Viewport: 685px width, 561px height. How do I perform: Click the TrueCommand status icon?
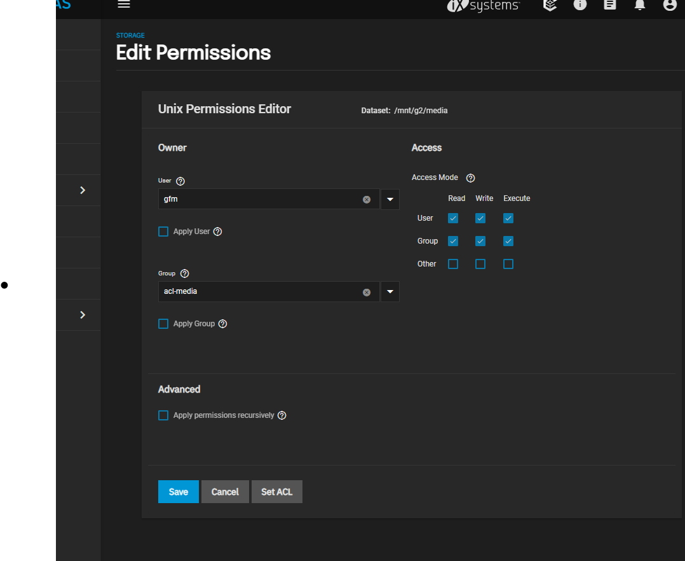pyautogui.click(x=550, y=5)
